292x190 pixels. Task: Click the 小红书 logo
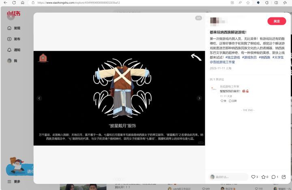tap(14, 13)
